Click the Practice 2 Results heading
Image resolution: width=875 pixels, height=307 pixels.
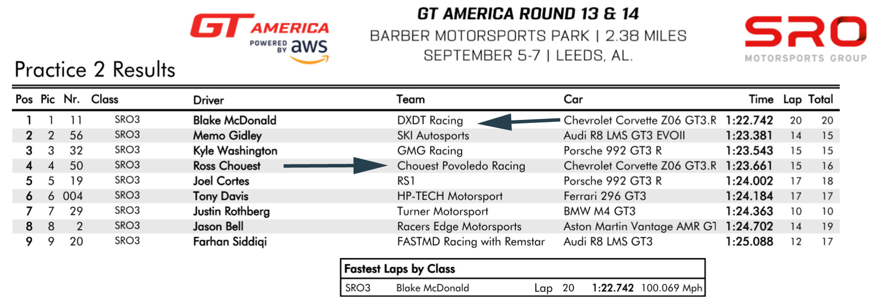tap(95, 70)
